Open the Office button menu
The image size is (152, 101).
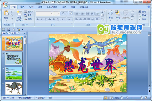5,5
